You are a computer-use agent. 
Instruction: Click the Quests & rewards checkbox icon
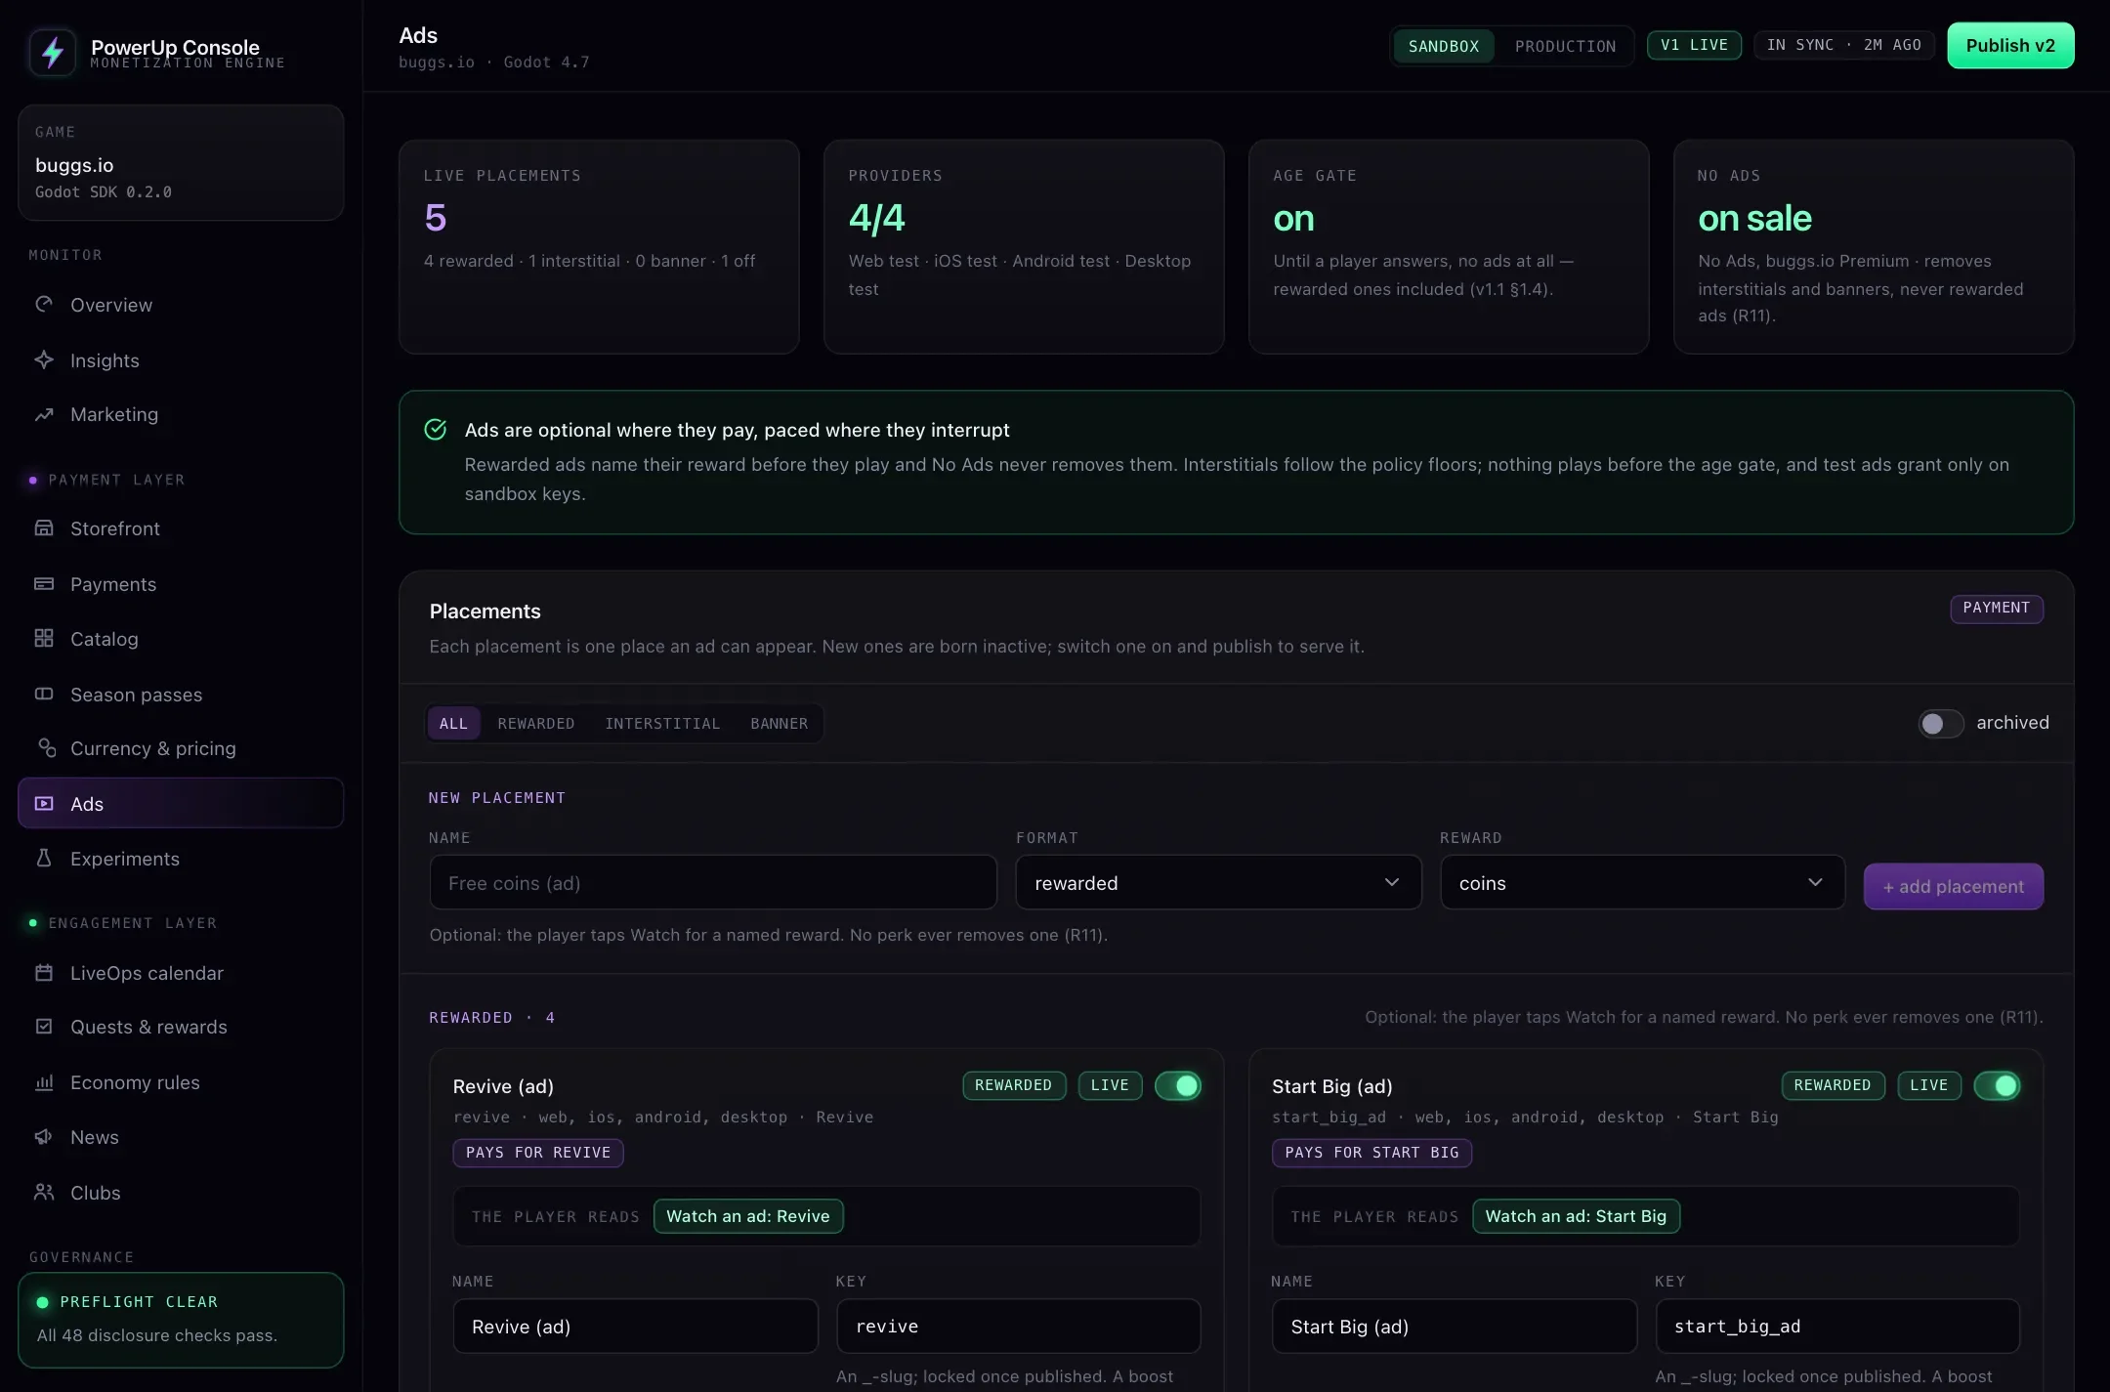coord(44,1027)
